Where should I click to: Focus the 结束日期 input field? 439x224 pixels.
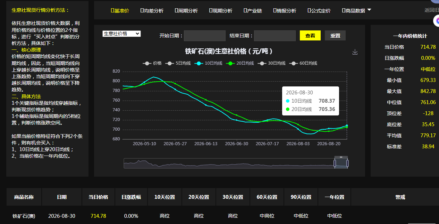coord(275,36)
